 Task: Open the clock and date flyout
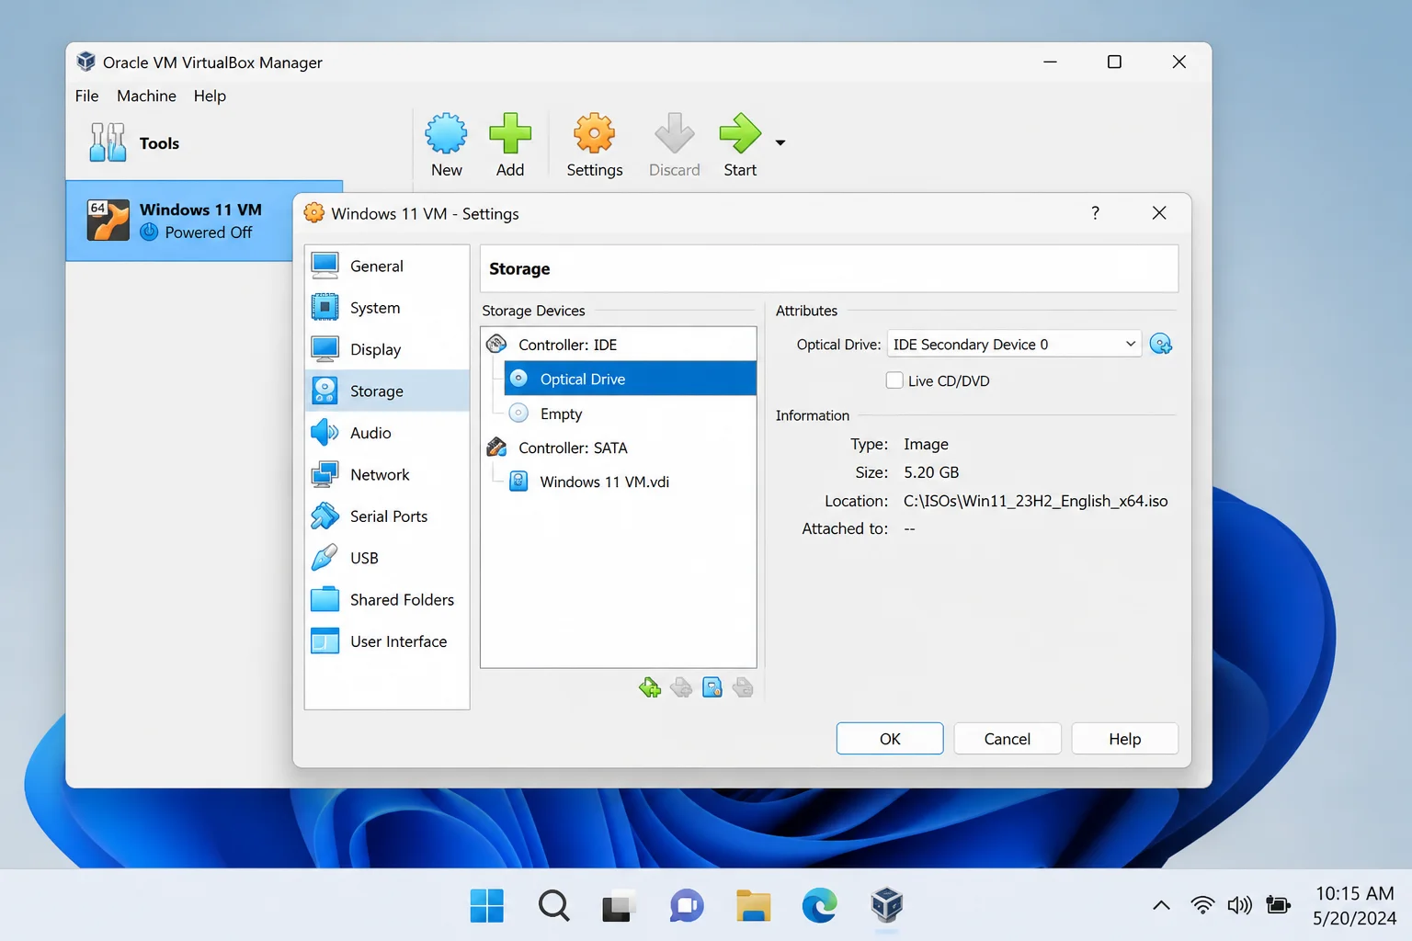coord(1355,906)
